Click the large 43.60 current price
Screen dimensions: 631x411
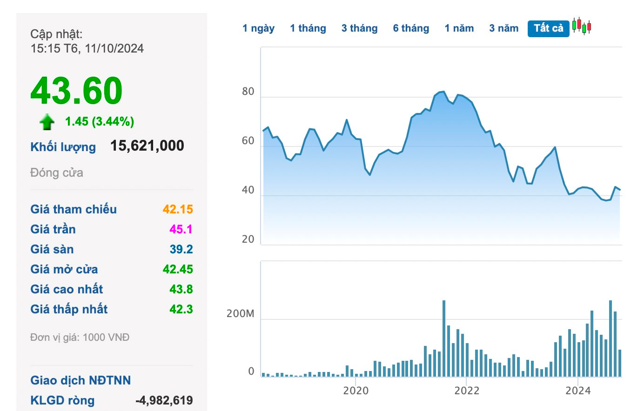point(77,91)
